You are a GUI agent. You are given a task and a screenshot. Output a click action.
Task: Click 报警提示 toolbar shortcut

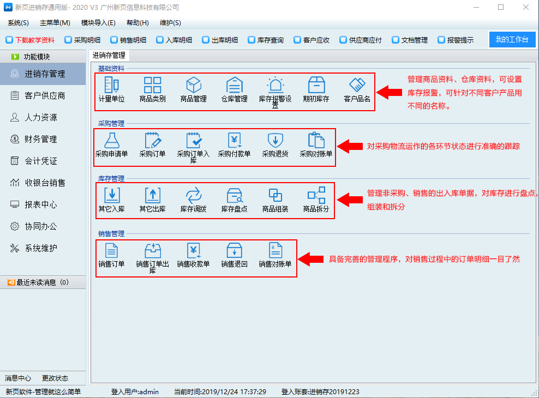(456, 40)
